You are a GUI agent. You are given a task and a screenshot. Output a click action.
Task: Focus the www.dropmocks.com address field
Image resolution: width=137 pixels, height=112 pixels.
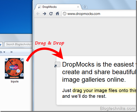click(99, 14)
